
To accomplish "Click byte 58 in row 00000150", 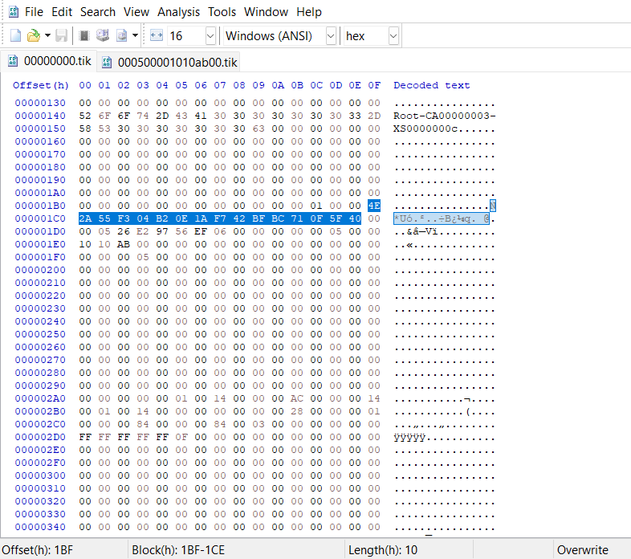I will point(85,129).
